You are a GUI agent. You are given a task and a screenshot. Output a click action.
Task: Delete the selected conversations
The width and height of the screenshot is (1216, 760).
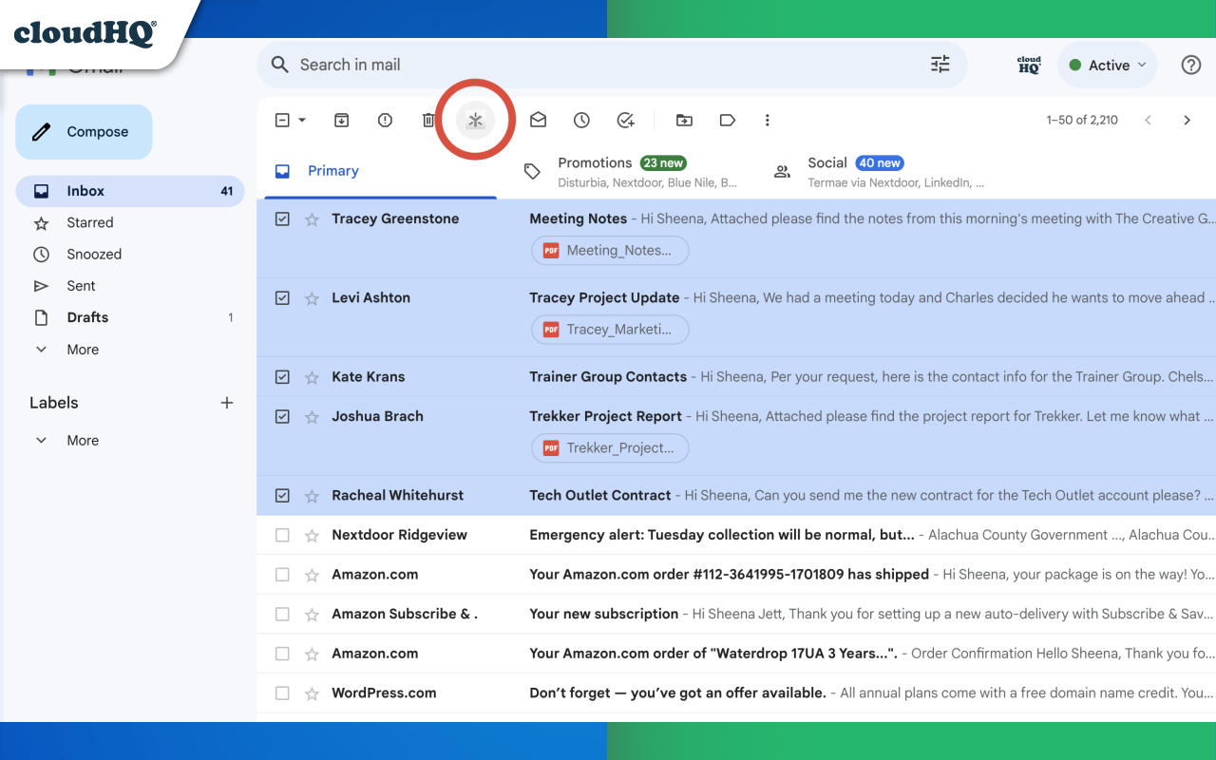[x=428, y=120]
